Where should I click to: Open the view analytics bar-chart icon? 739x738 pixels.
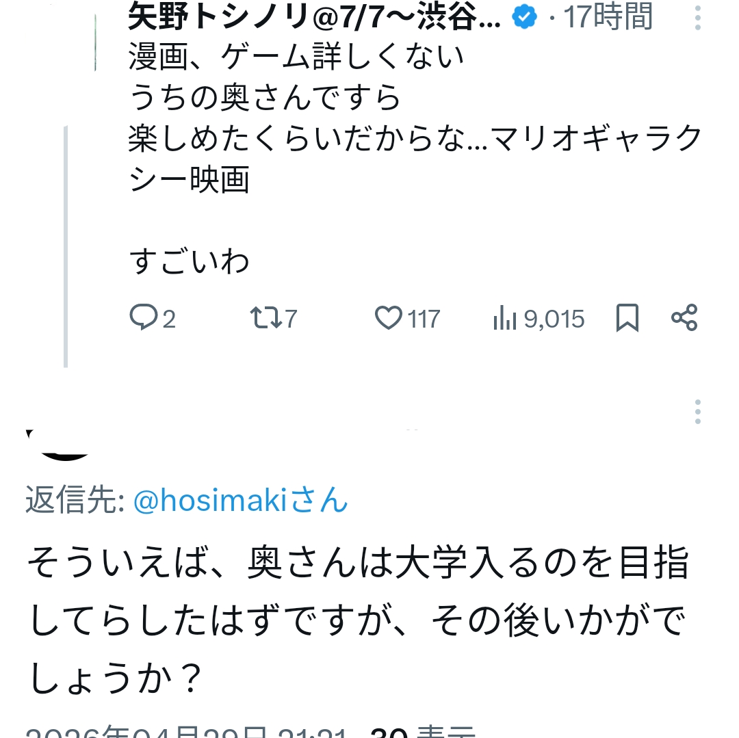coord(504,319)
